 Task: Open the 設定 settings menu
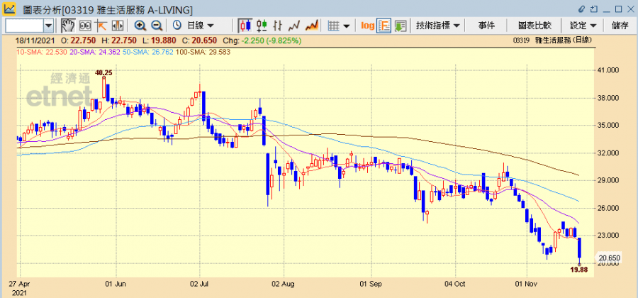point(583,26)
